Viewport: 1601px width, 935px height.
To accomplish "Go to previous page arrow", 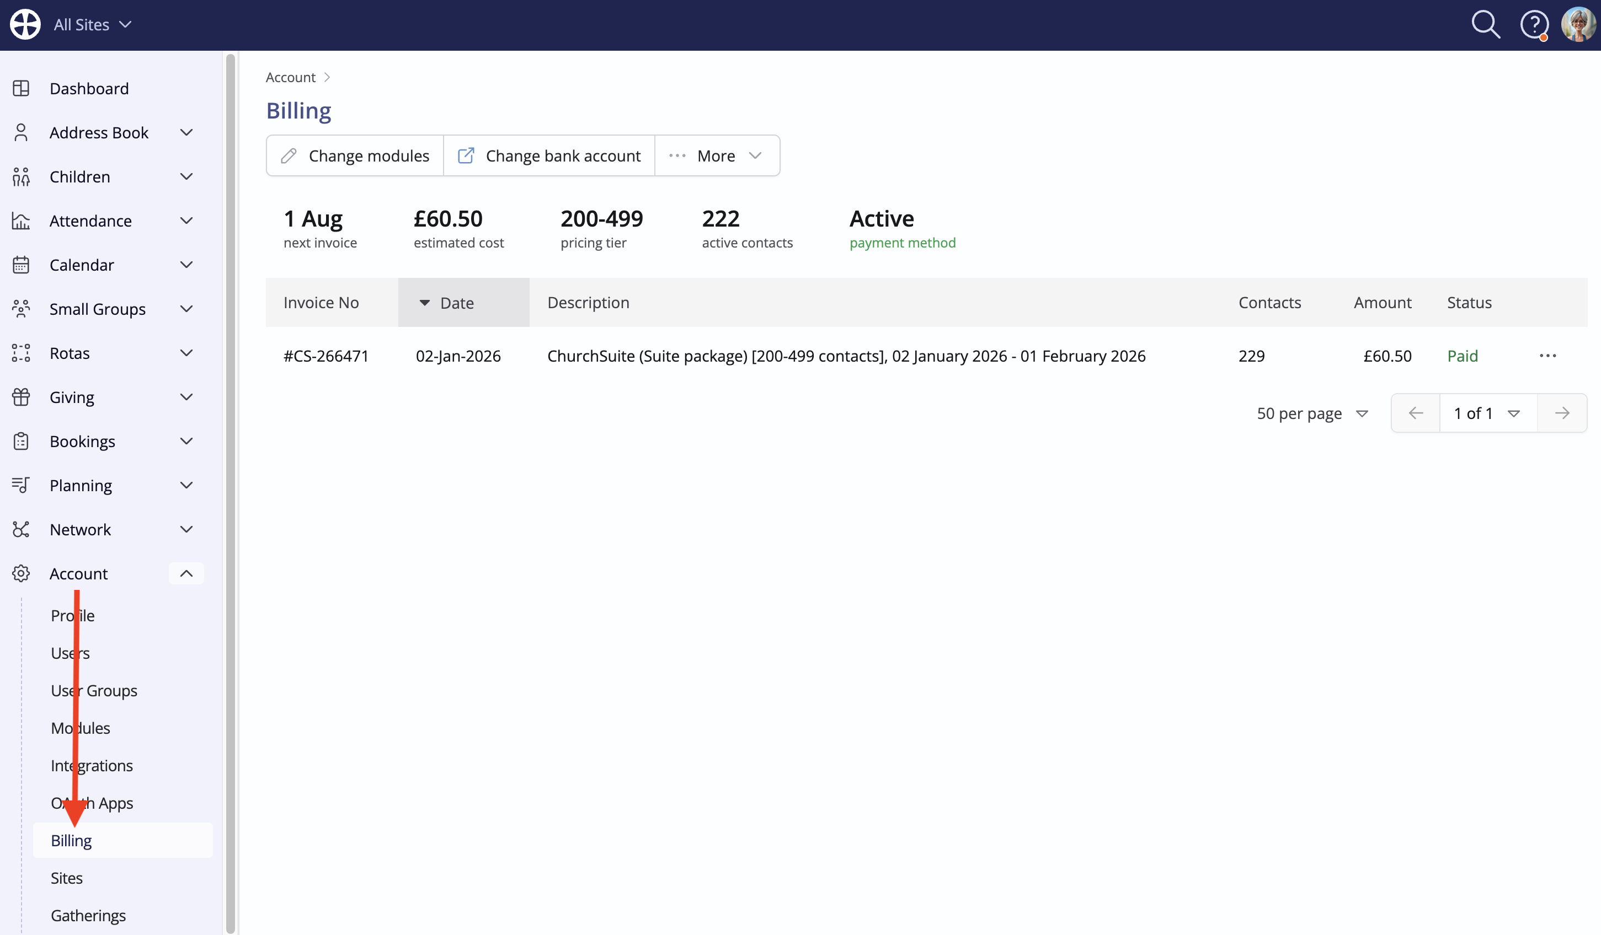I will coord(1416,413).
